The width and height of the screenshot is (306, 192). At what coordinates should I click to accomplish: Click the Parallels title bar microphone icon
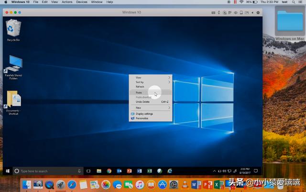[219, 12]
